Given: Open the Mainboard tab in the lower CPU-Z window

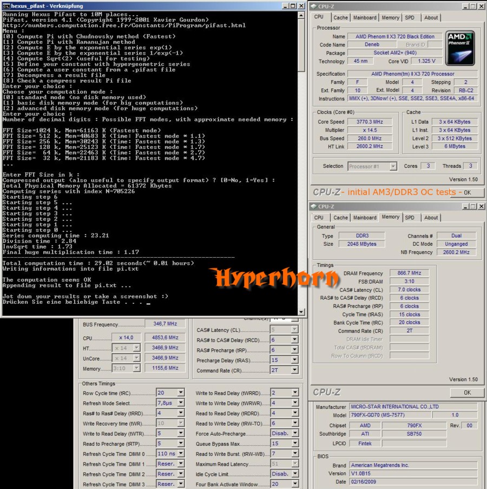Looking at the screenshot, I should [365, 218].
